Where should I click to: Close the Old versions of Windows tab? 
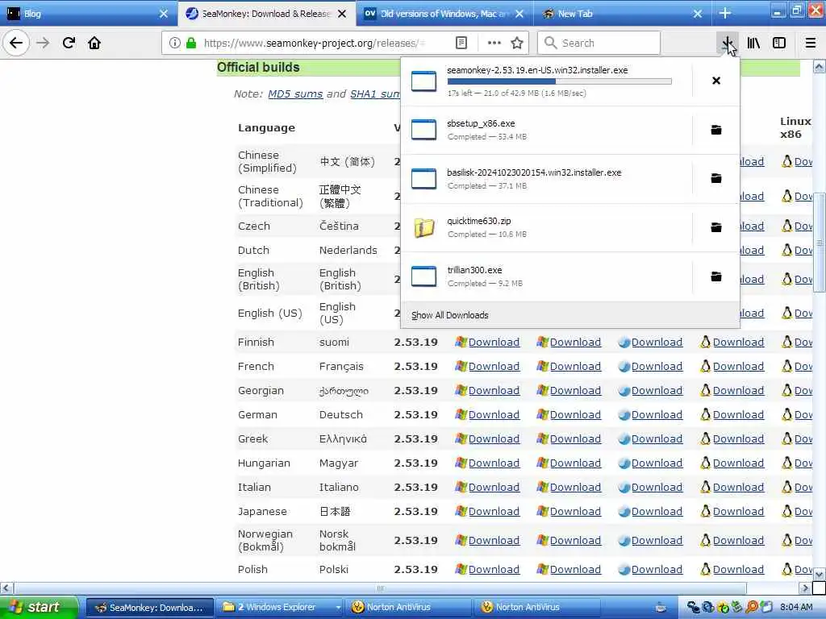pos(519,14)
